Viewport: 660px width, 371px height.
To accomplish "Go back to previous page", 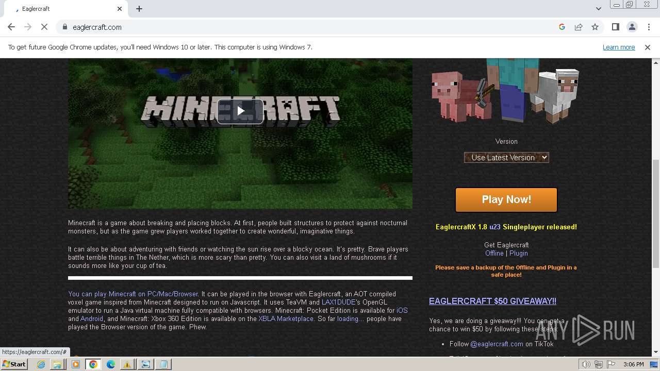I will [x=11, y=27].
